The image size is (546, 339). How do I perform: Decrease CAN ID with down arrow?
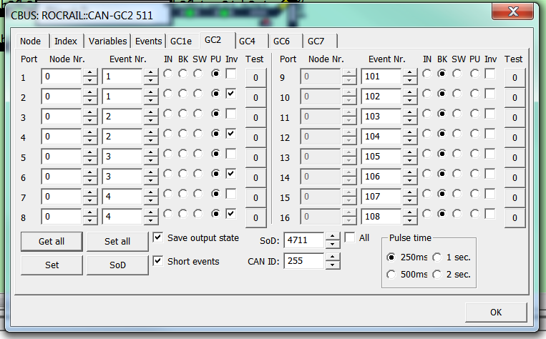point(333,266)
